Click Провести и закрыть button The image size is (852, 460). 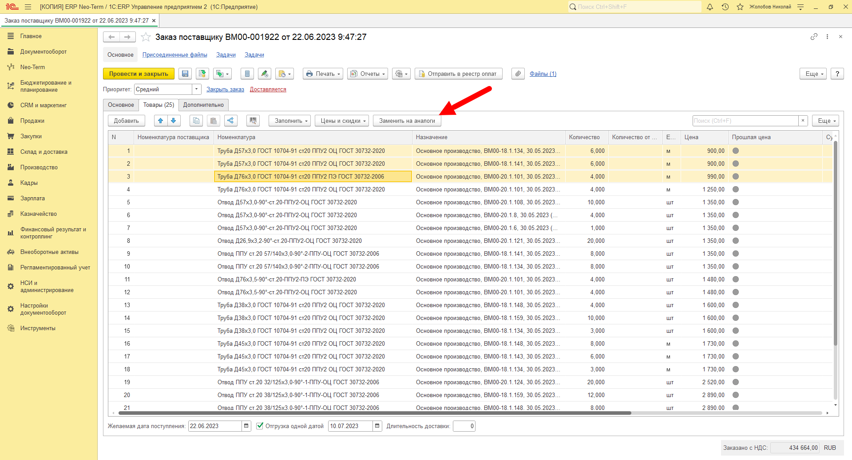tap(139, 74)
